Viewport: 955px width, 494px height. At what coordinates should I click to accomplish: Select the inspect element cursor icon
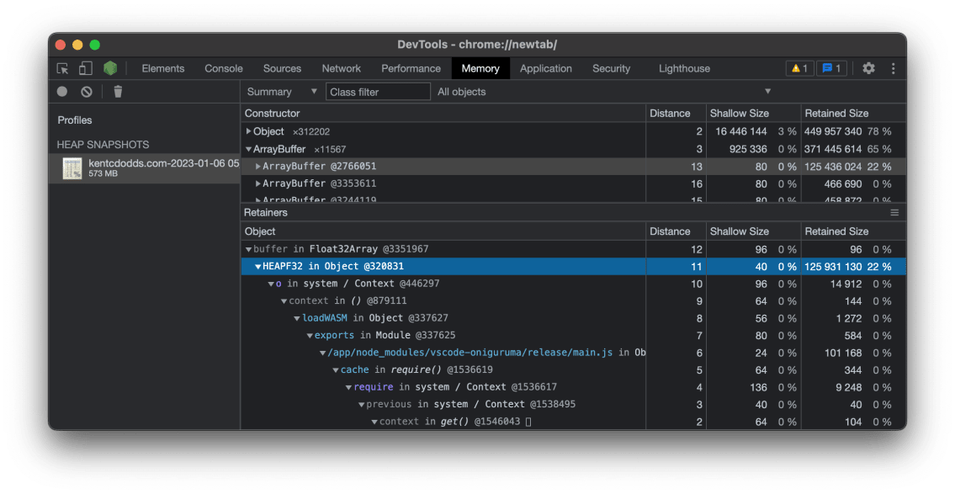[x=61, y=68]
